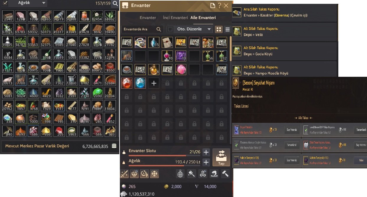The image size is (367, 197).
Task: Toggle checkbox beside Ağırlık sort
Action: [x=5, y=3]
